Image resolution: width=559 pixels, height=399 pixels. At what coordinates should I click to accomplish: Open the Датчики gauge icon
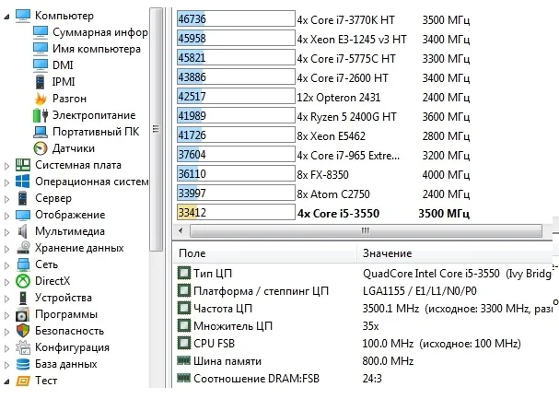point(41,148)
